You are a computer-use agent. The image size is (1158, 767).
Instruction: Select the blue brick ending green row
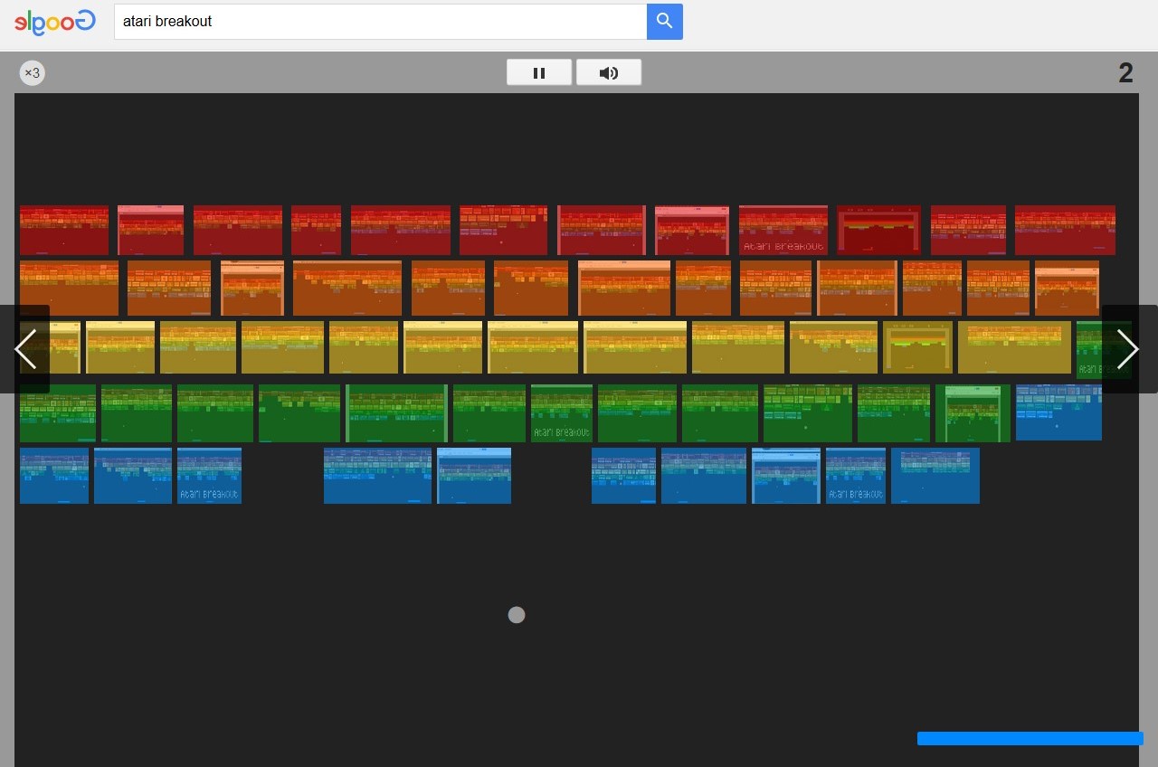pyautogui.click(x=1058, y=412)
